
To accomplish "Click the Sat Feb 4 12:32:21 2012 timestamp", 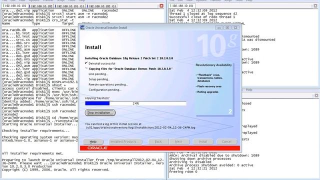I will coord(193,168).
